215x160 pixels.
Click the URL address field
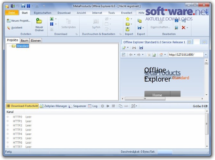[x=186, y=55]
